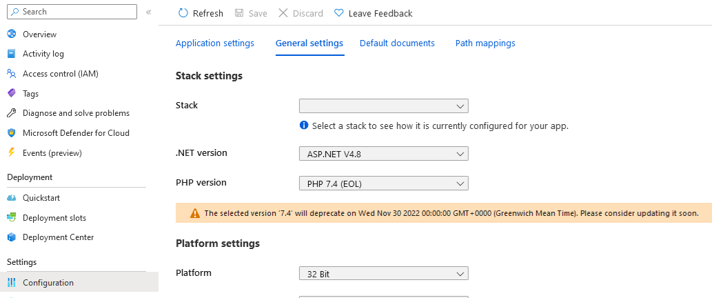Click Leave Feedback in the toolbar
Image resolution: width=712 pixels, height=298 pixels.
coord(374,13)
